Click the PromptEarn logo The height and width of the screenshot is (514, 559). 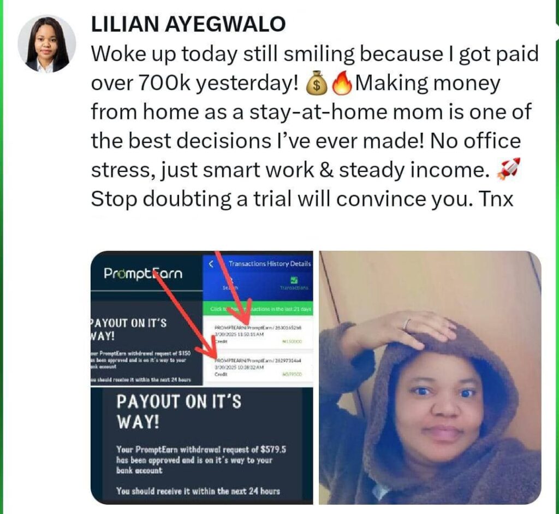coord(143,274)
